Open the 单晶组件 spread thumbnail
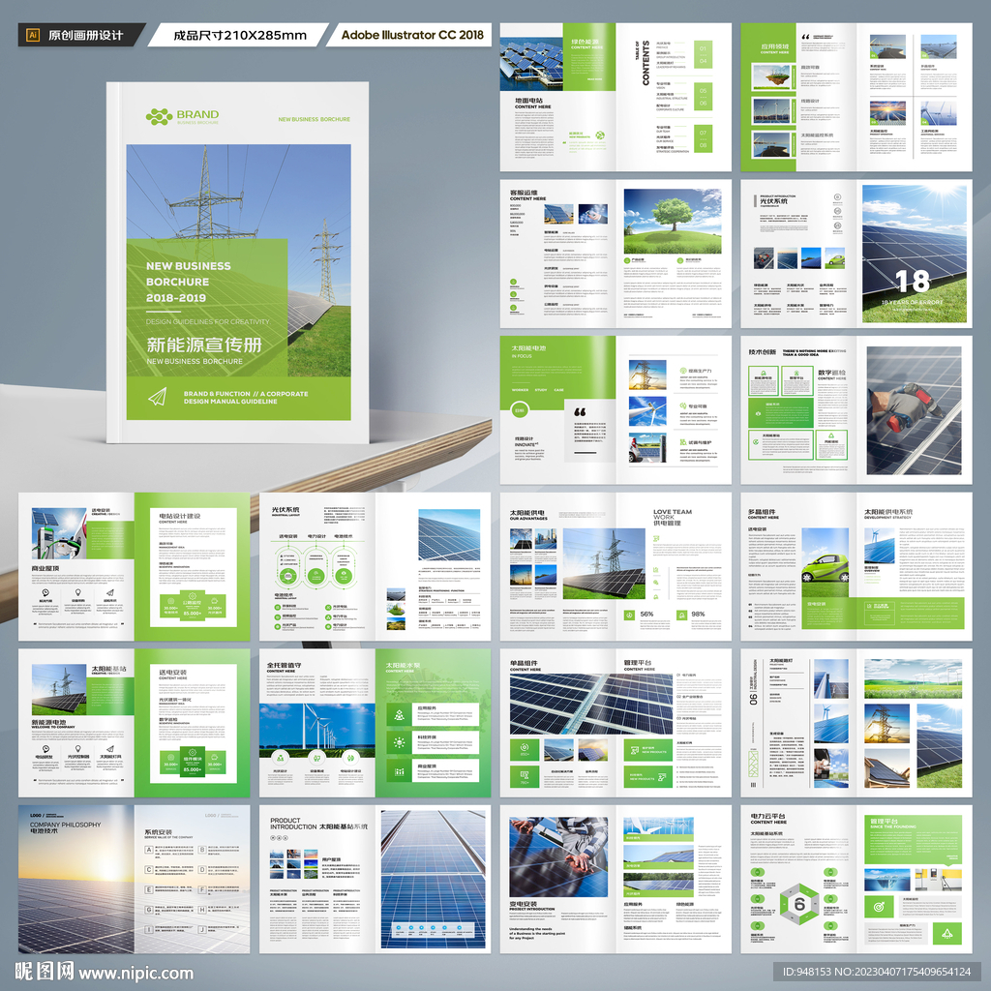 616,722
